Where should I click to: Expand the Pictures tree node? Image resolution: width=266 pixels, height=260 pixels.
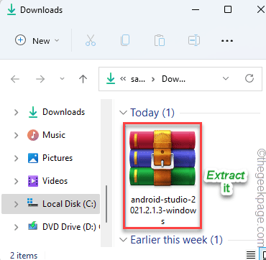coord(17,158)
